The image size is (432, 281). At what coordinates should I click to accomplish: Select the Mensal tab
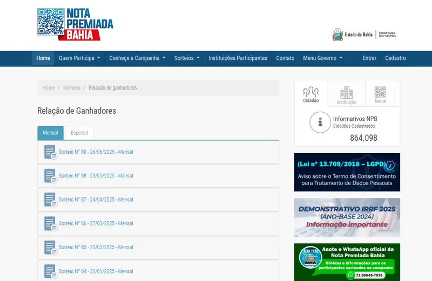click(x=50, y=133)
